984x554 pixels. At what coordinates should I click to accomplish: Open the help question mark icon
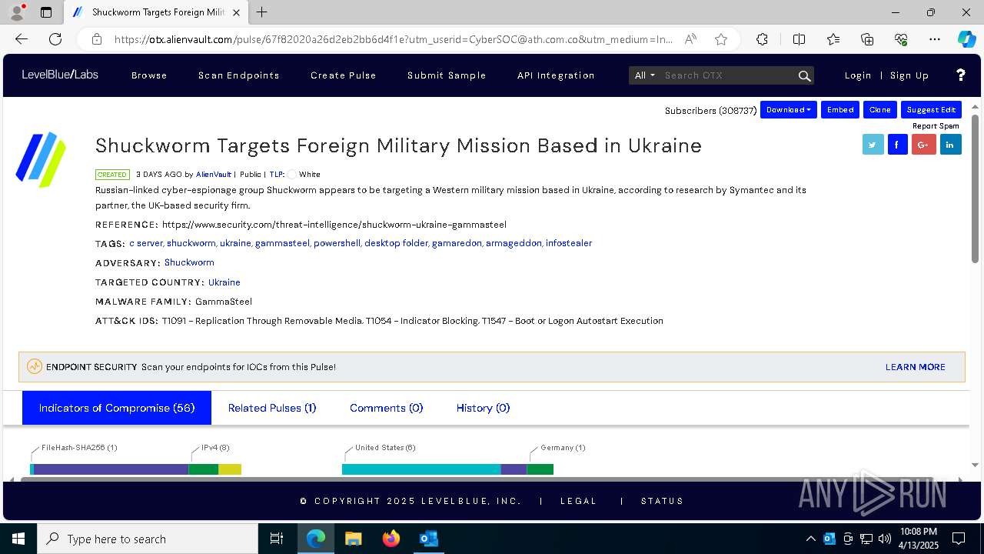[961, 75]
